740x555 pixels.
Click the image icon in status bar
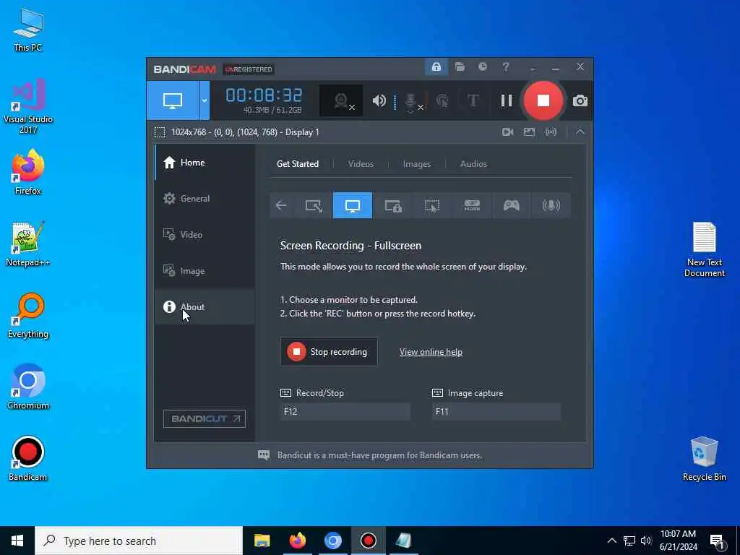pyautogui.click(x=529, y=132)
